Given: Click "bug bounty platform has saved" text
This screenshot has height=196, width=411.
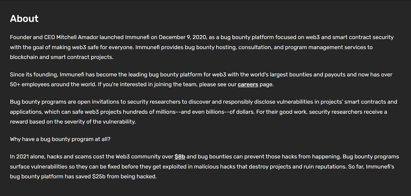Looking at the screenshot, I should (50, 177).
